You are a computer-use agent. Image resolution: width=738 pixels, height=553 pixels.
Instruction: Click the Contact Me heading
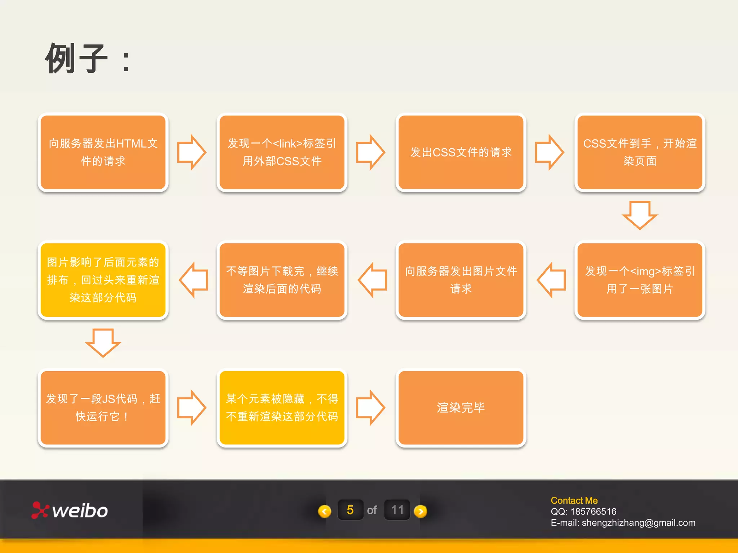(574, 500)
